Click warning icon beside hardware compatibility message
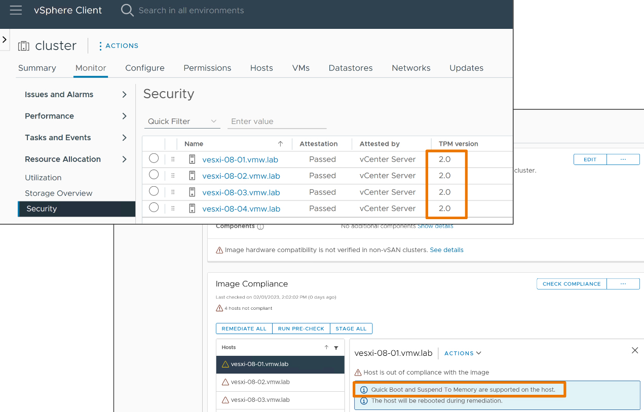The image size is (644, 412). pos(219,250)
